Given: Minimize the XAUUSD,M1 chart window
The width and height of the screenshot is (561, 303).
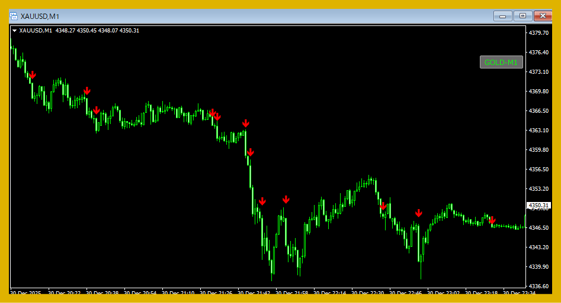Looking at the screenshot, I should click(x=503, y=16).
